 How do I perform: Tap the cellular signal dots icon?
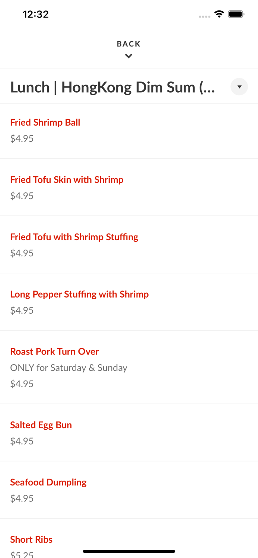(204, 16)
